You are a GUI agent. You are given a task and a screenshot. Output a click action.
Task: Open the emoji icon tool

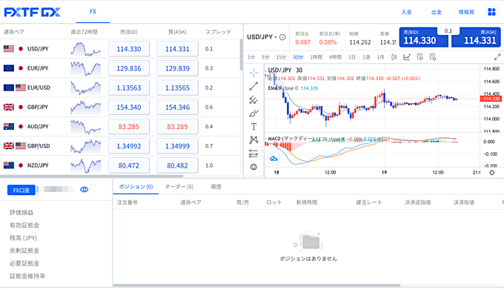pos(253,167)
